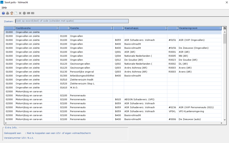Click the first grey rectangular toolbar icon
Image resolution: width=229 pixels, height=143 pixels.
pyautogui.click(x=29, y=13)
